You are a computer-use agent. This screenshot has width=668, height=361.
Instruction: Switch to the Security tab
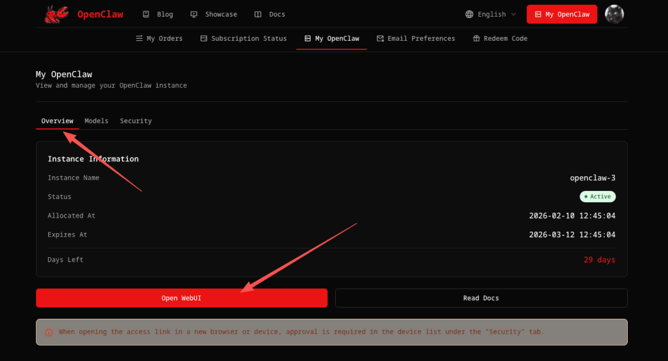pos(135,121)
